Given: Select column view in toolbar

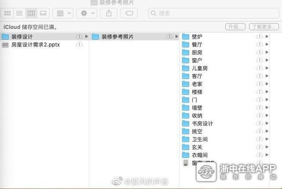Looking at the screenshot, I should [x=31, y=14].
